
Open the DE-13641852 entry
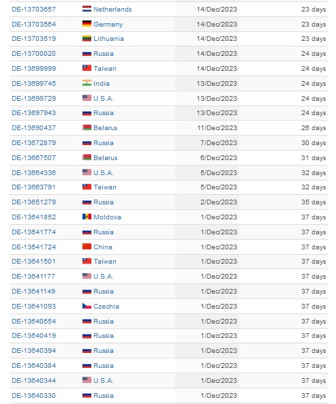click(34, 217)
